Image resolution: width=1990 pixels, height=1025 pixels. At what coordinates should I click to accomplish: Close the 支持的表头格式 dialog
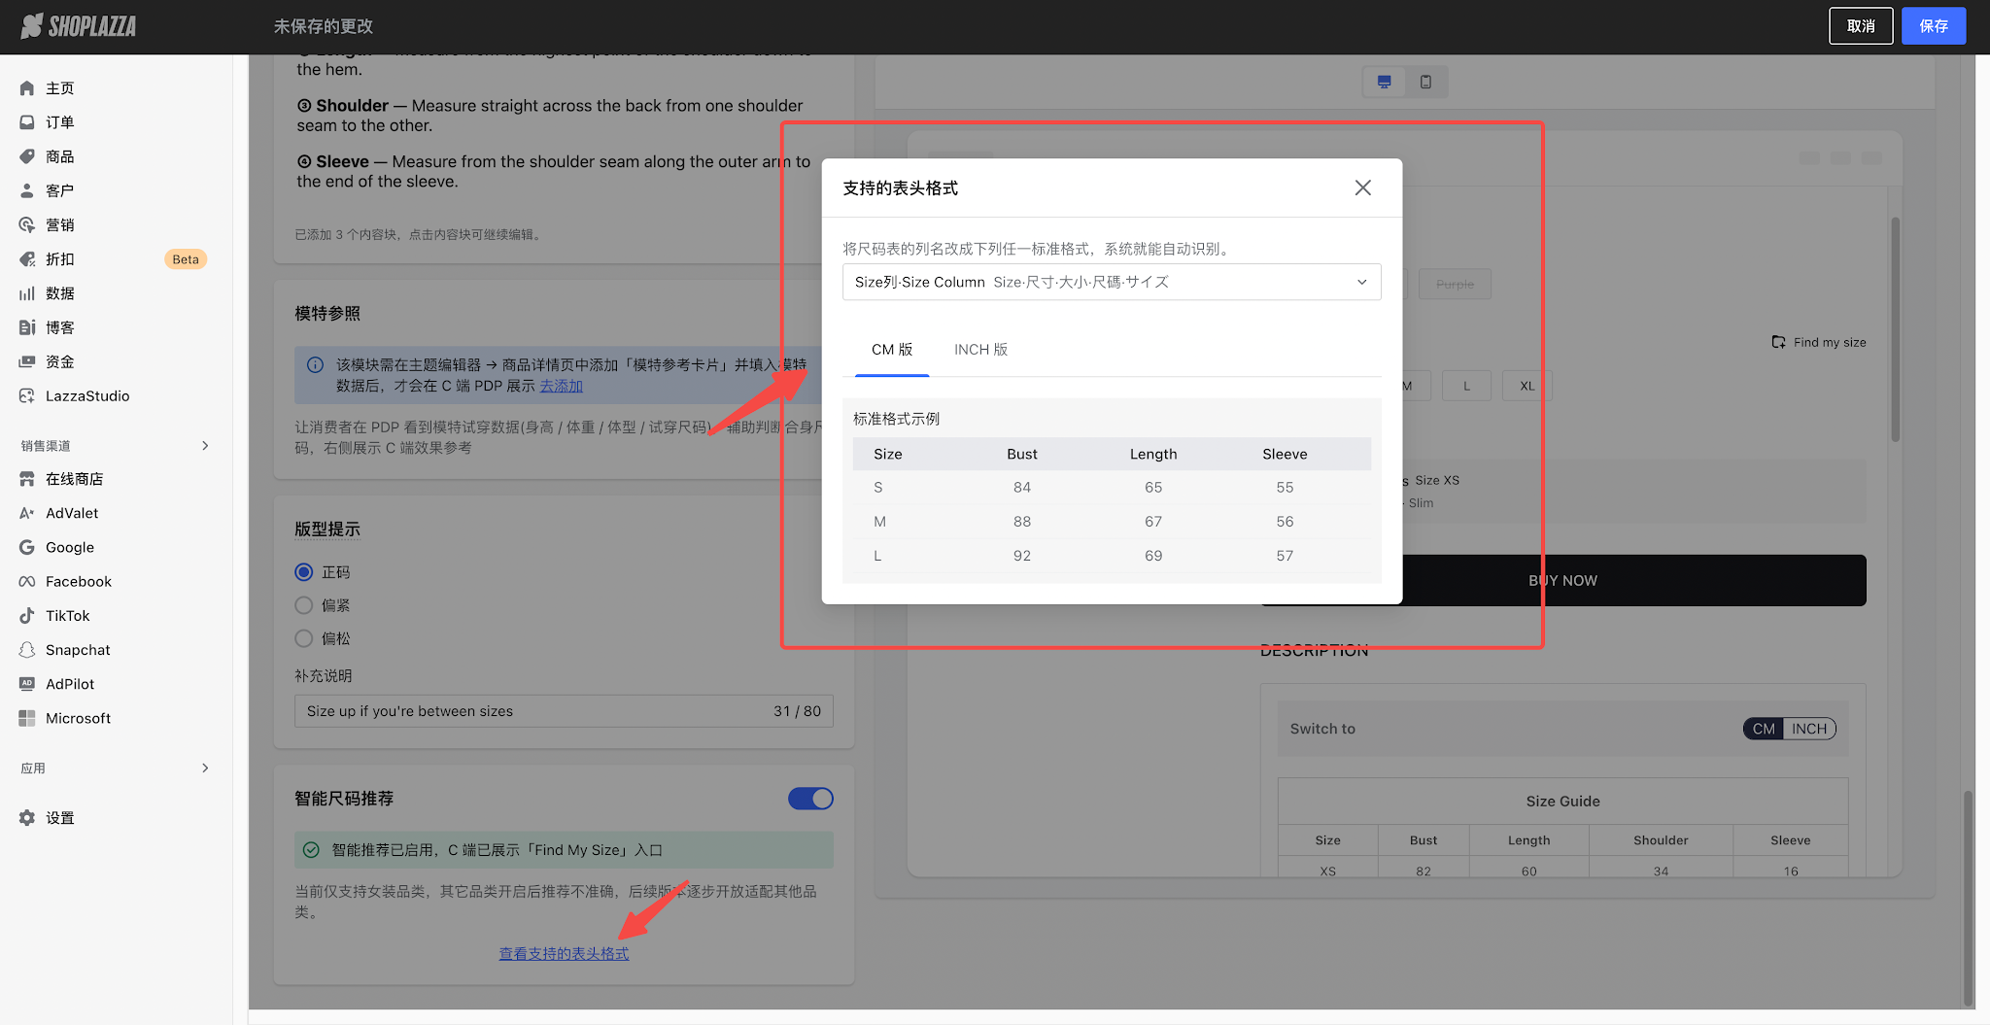coord(1363,188)
